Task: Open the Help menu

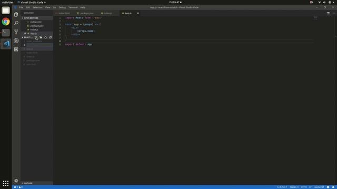Action: [x=83, y=7]
